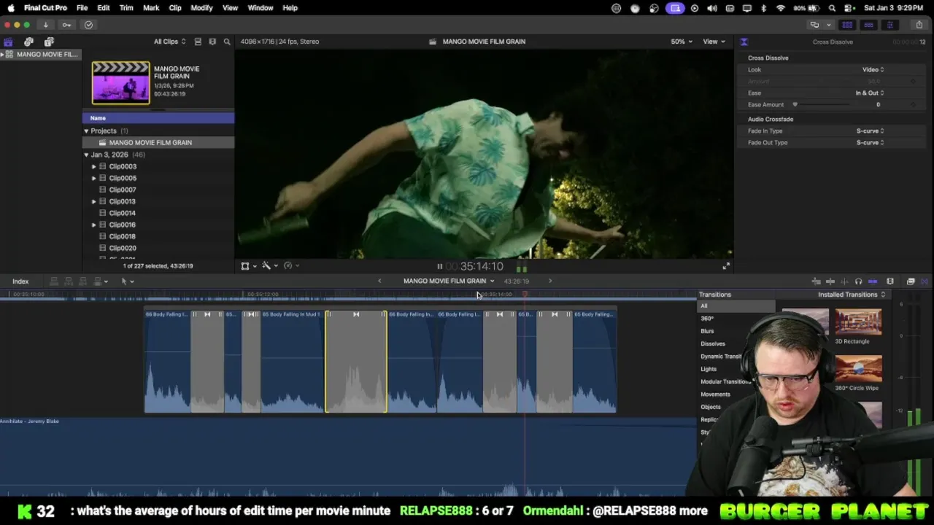
Task: Click the overwrite clip edit icon
Action: click(98, 281)
